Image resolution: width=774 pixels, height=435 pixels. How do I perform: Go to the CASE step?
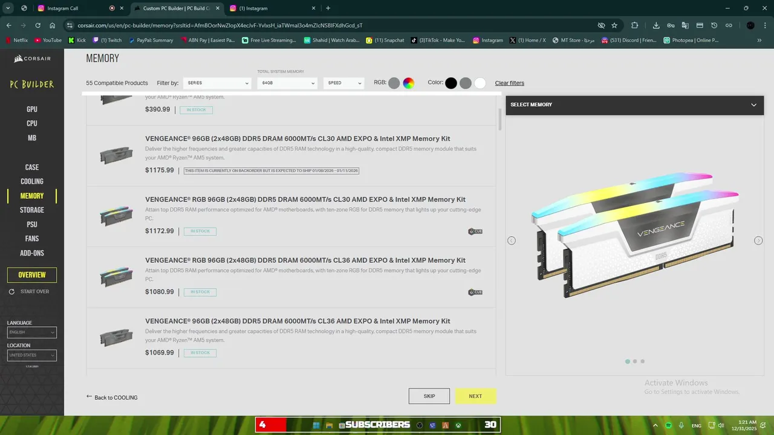32,167
